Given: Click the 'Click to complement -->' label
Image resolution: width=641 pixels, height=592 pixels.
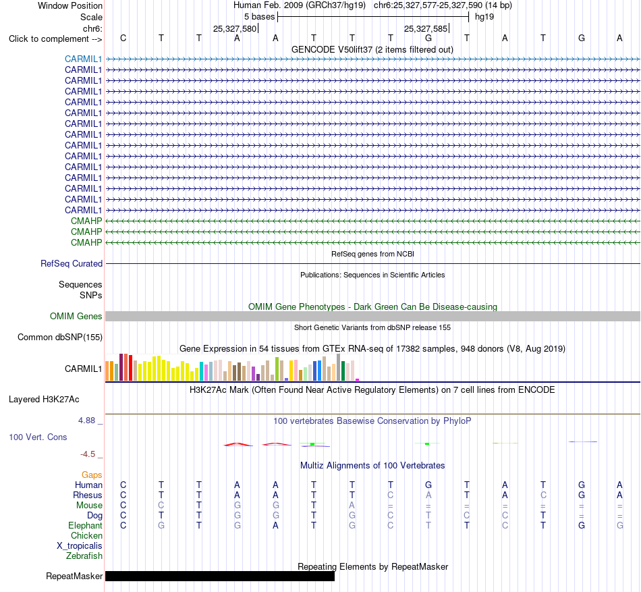Looking at the screenshot, I should [55, 39].
